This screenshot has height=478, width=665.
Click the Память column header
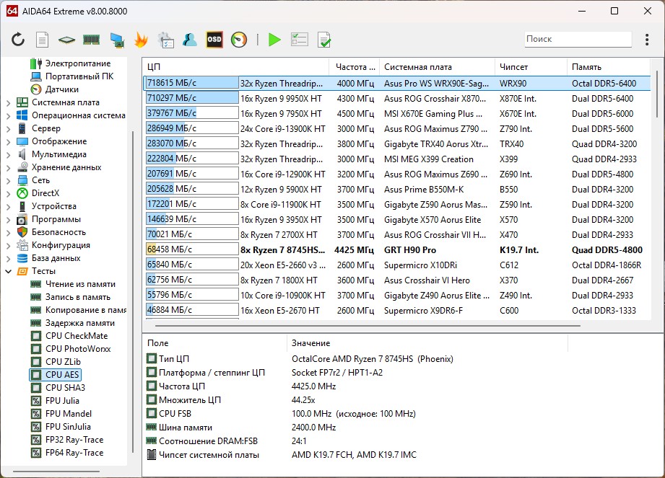586,67
